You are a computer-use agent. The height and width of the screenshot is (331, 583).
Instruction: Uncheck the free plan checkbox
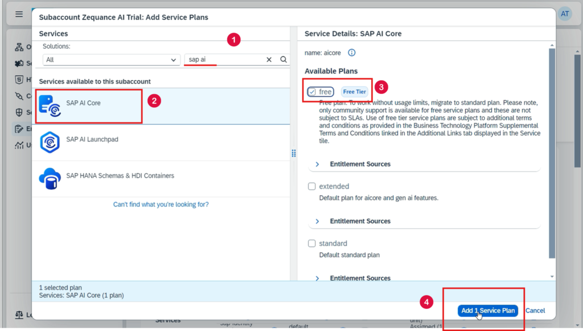coord(312,92)
